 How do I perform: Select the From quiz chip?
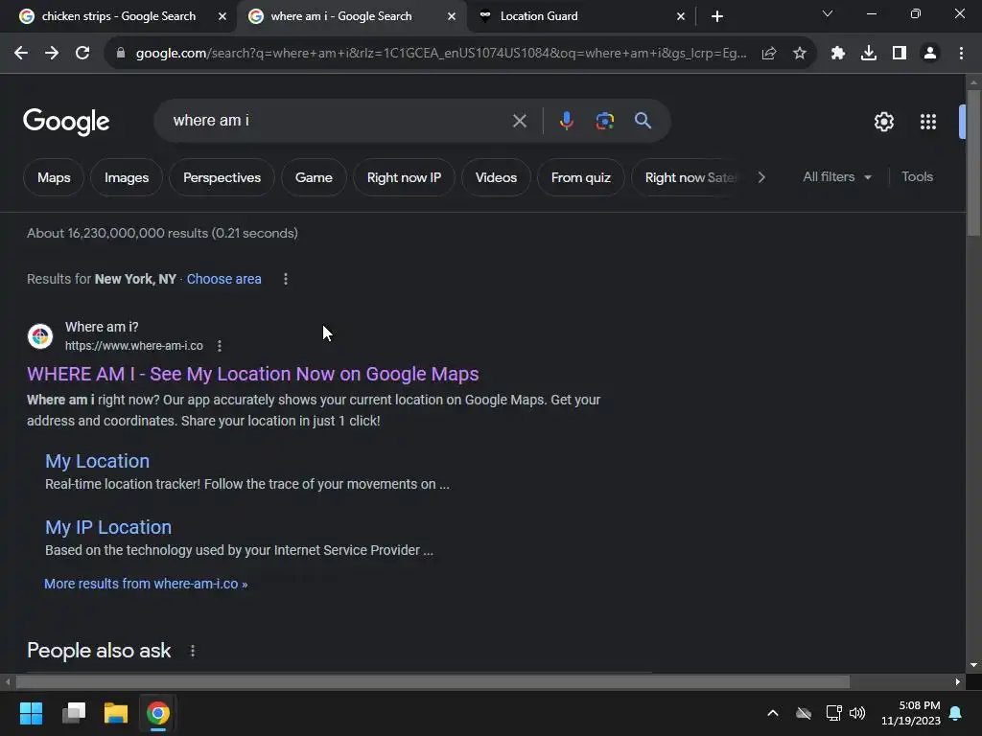point(580,177)
